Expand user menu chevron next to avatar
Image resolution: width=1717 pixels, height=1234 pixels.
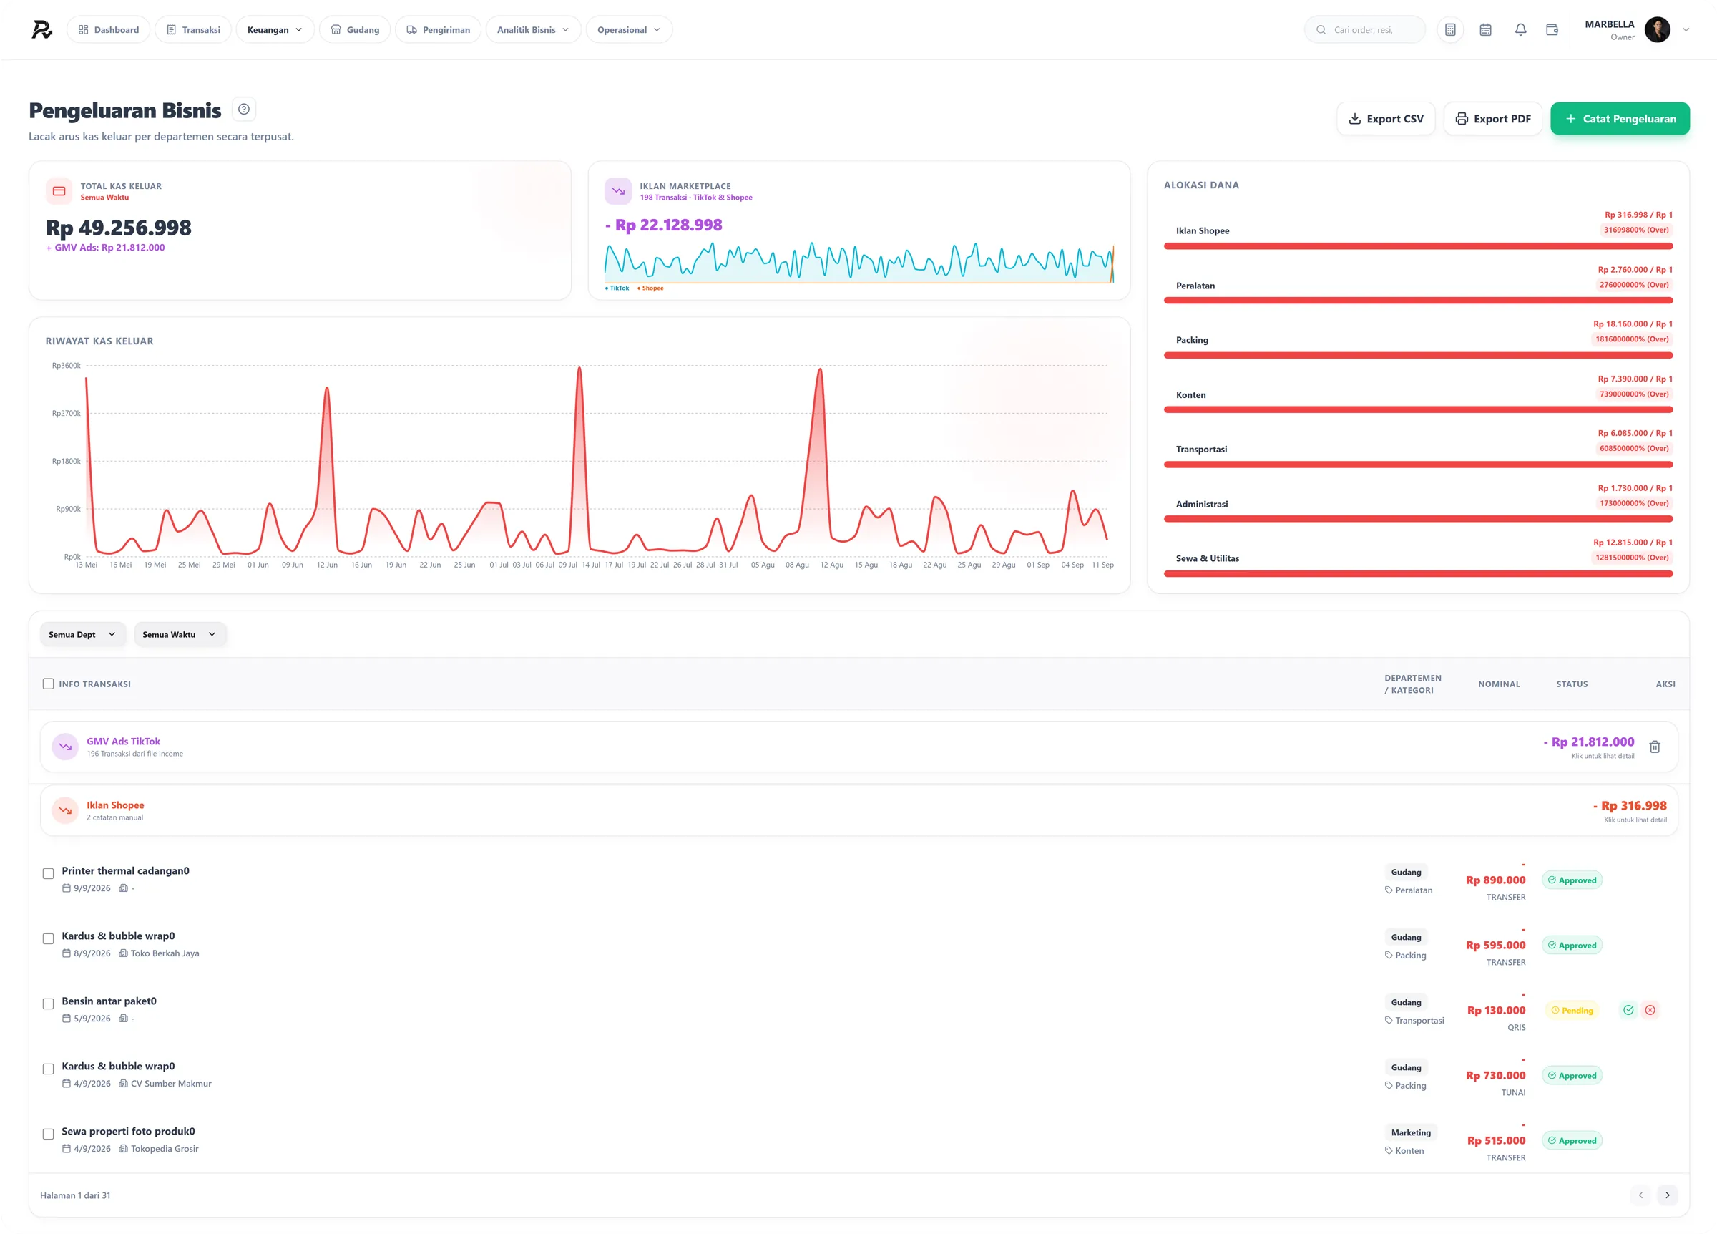1686,29
